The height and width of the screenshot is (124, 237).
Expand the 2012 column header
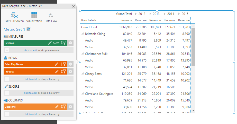pyautogui.click(x=136, y=14)
